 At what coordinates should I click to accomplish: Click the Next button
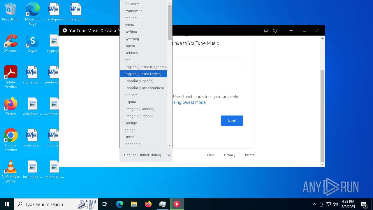[x=232, y=121]
